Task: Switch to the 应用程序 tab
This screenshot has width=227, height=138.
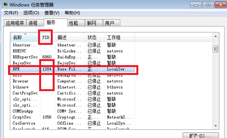Action: pos(15,23)
